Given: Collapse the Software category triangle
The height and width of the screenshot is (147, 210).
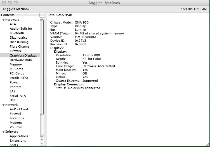Looking at the screenshot, I should click(3, 132).
